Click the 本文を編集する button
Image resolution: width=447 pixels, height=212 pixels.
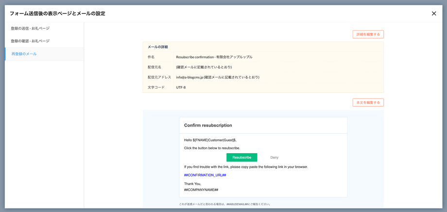[368, 103]
